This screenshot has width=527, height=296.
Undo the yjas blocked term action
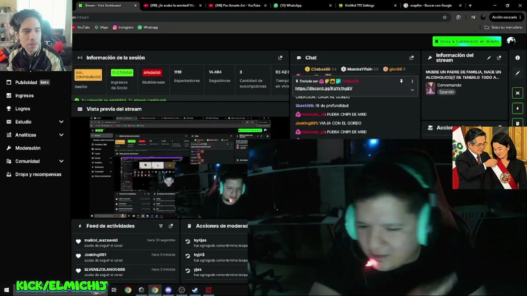tap(188, 271)
